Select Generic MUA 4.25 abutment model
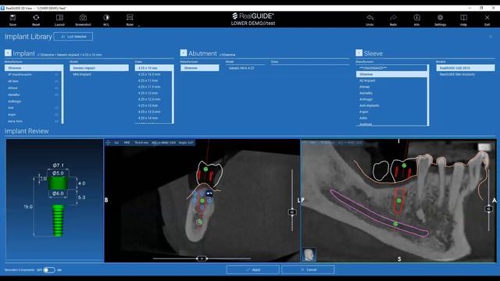Viewport: 500px width, 281px height. (x=241, y=68)
